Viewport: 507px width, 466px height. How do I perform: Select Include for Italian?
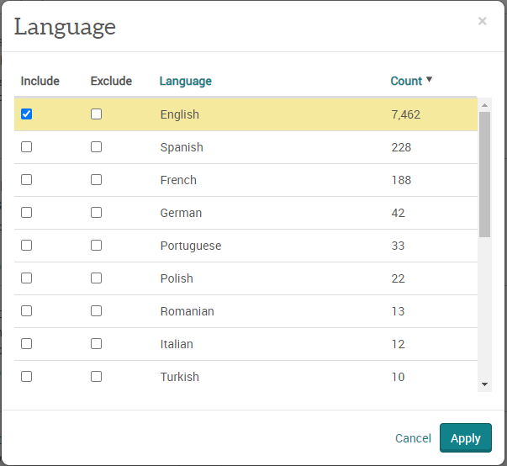(27, 343)
